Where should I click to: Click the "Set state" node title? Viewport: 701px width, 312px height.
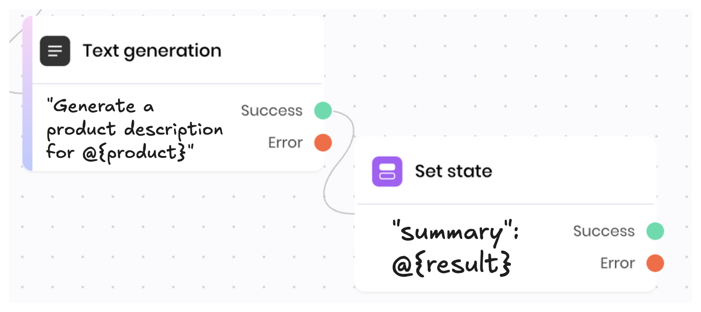(x=453, y=171)
